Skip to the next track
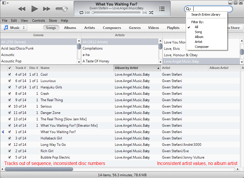 pyautogui.click(x=47, y=9)
